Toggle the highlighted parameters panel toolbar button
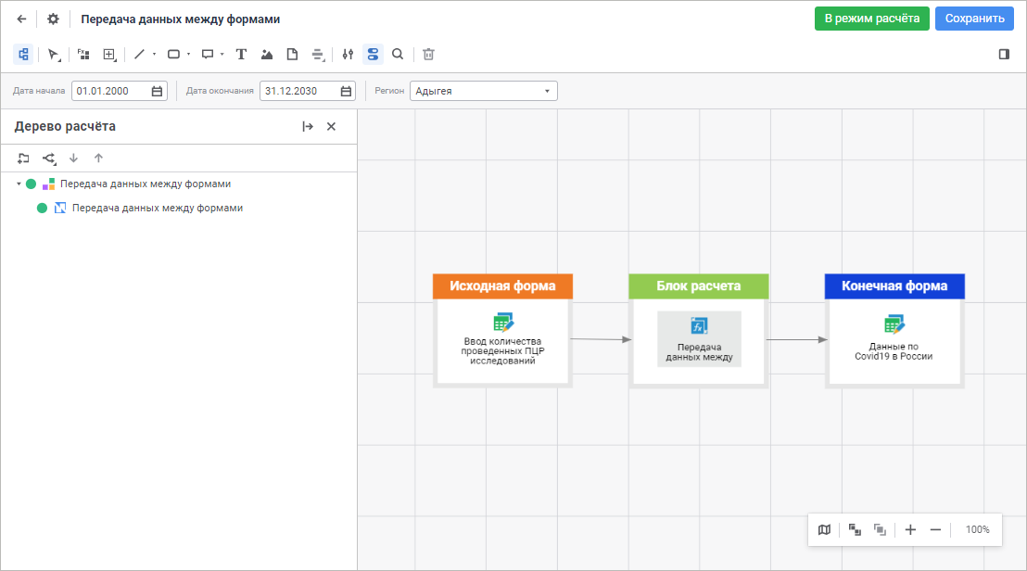The width and height of the screenshot is (1027, 571). click(373, 55)
